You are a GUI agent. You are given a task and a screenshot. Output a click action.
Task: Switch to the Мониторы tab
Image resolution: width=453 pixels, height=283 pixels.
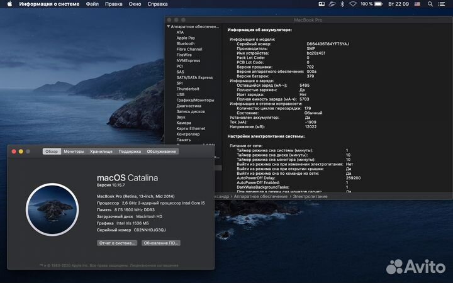click(74, 152)
